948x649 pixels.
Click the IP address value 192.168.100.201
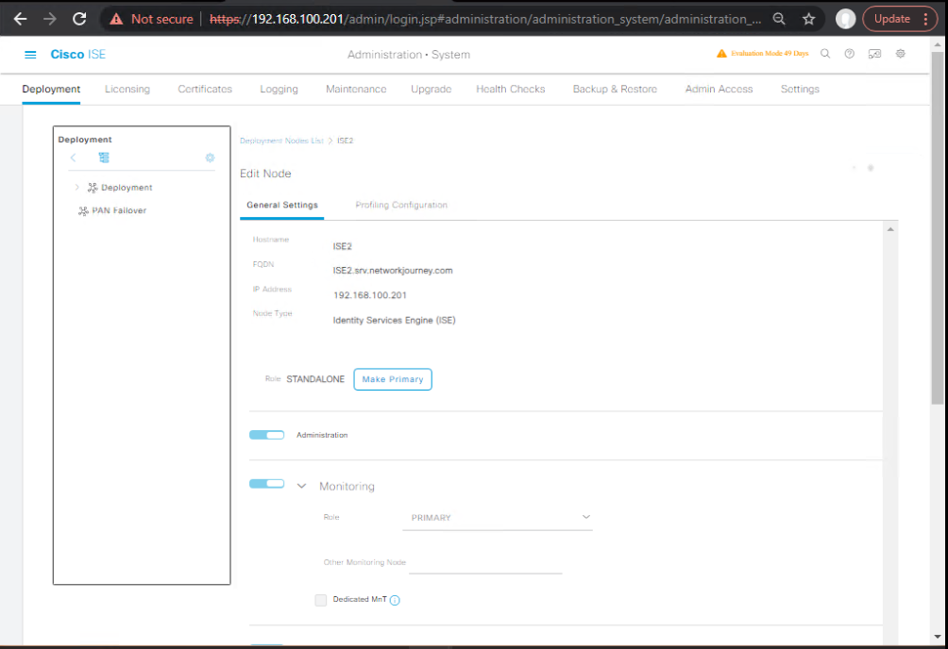(x=370, y=295)
